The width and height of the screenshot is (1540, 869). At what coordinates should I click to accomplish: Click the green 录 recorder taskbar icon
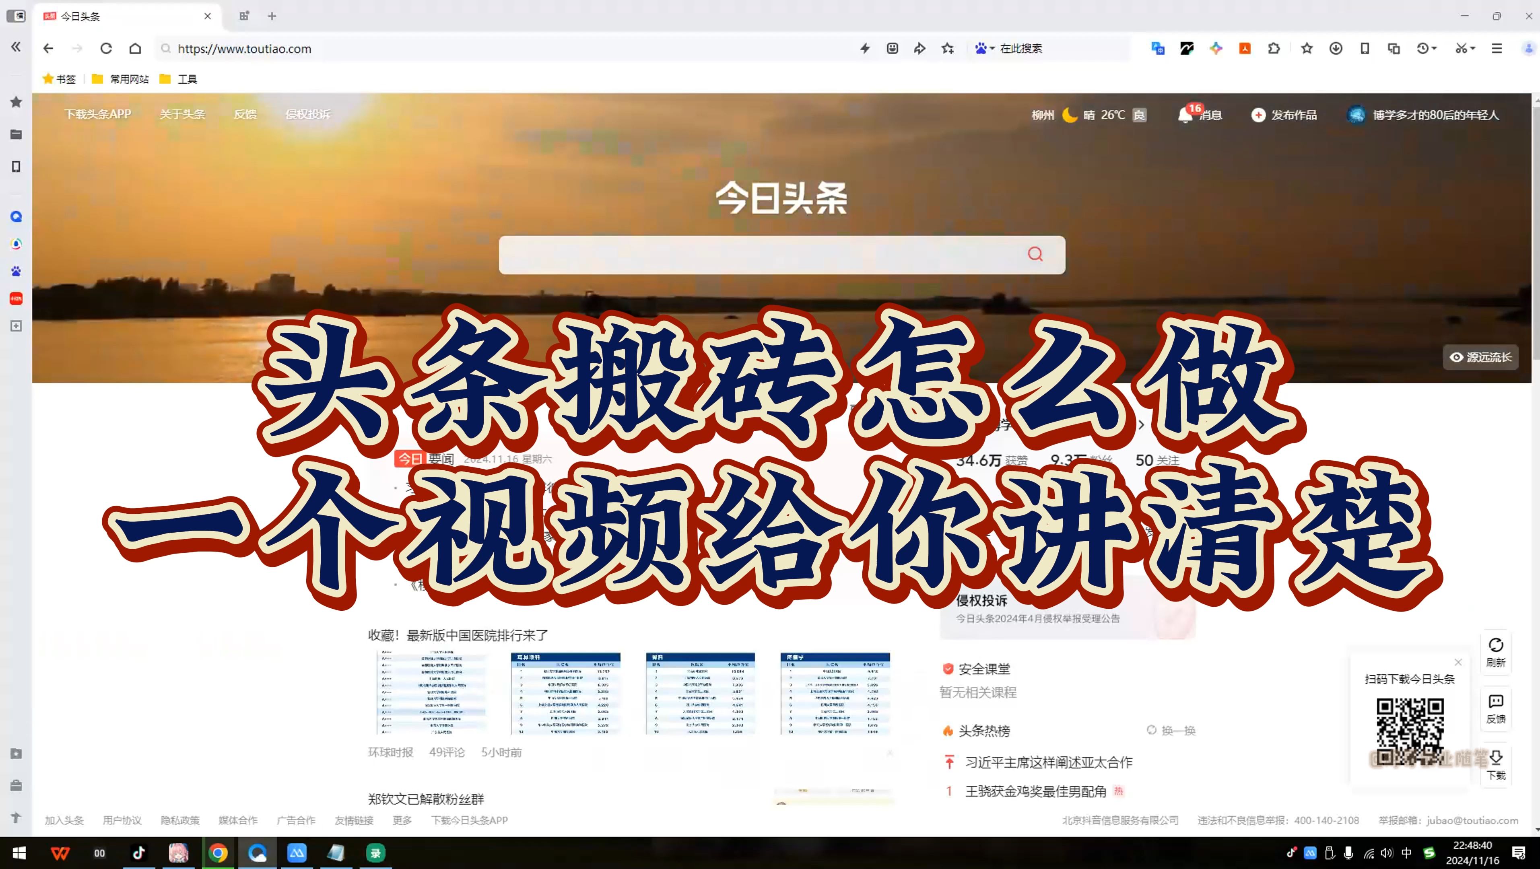click(x=375, y=853)
